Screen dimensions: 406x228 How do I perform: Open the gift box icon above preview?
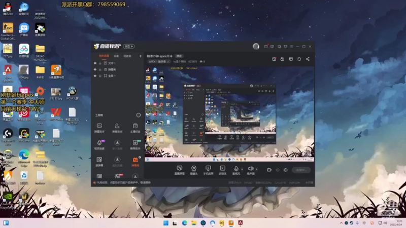tap(274, 59)
